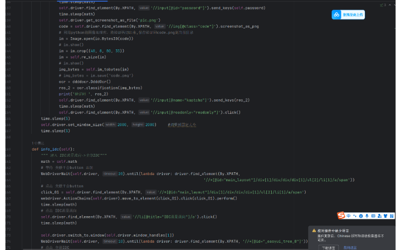Viewport: 401px width, 250px height.
Task: Click 'self.driver.set_window_size' call
Action: [x=99, y=125]
